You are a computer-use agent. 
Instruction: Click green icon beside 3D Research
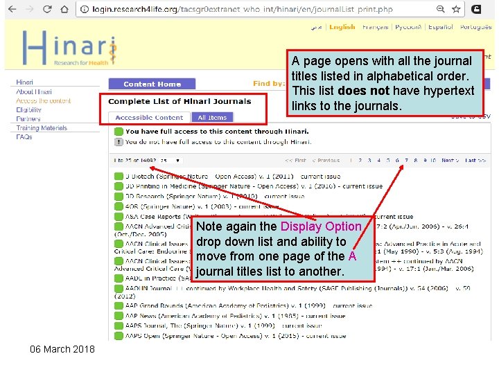(x=119, y=196)
